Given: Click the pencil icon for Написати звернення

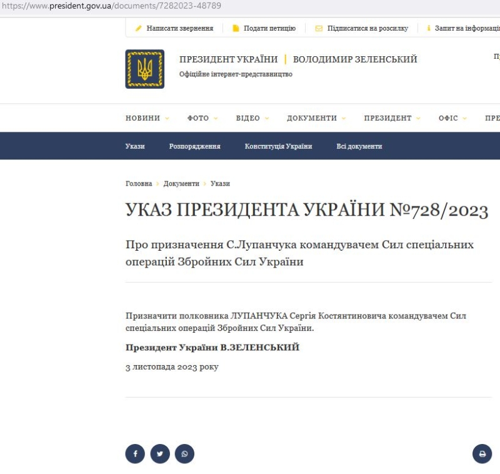Looking at the screenshot, I should [x=139, y=28].
